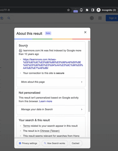Search by image using the camera icon

[x=2, y=18]
